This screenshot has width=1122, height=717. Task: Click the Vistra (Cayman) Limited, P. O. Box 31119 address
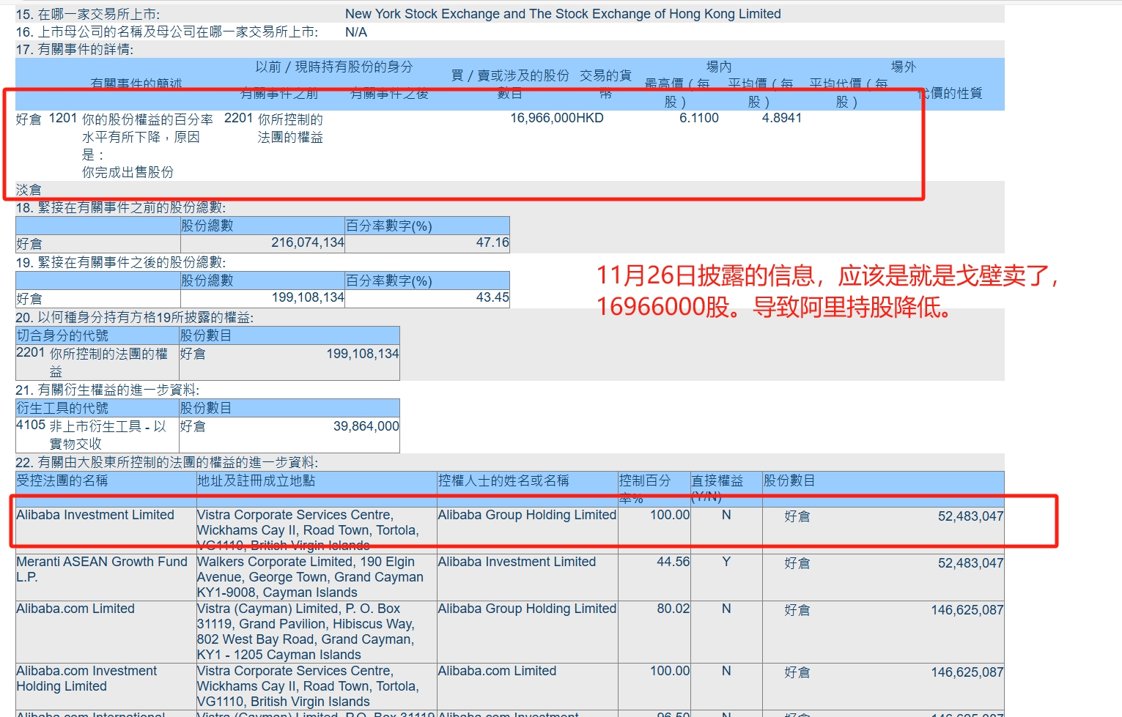tap(306, 631)
